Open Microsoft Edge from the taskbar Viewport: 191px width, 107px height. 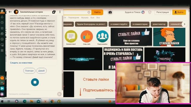click(x=24, y=101)
